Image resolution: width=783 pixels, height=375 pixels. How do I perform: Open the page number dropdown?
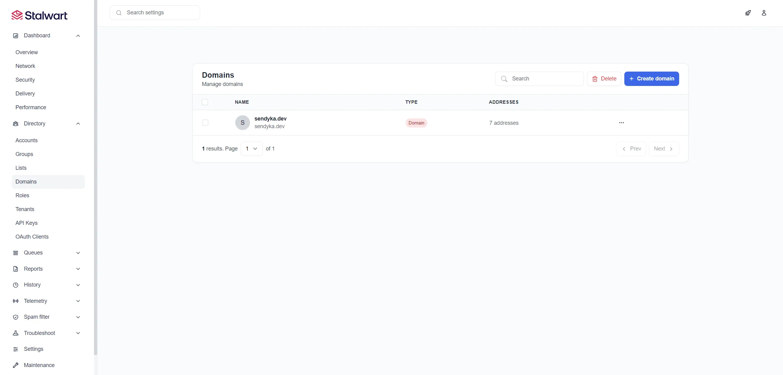[x=252, y=149]
